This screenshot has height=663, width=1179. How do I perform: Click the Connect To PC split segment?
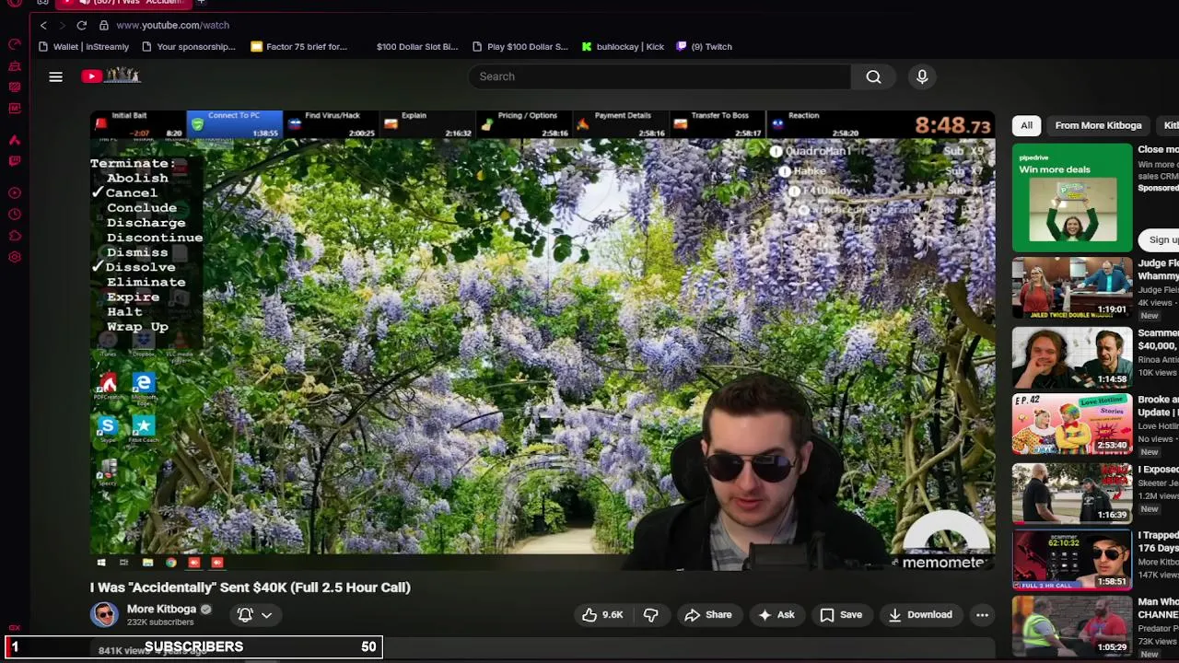tap(234, 124)
